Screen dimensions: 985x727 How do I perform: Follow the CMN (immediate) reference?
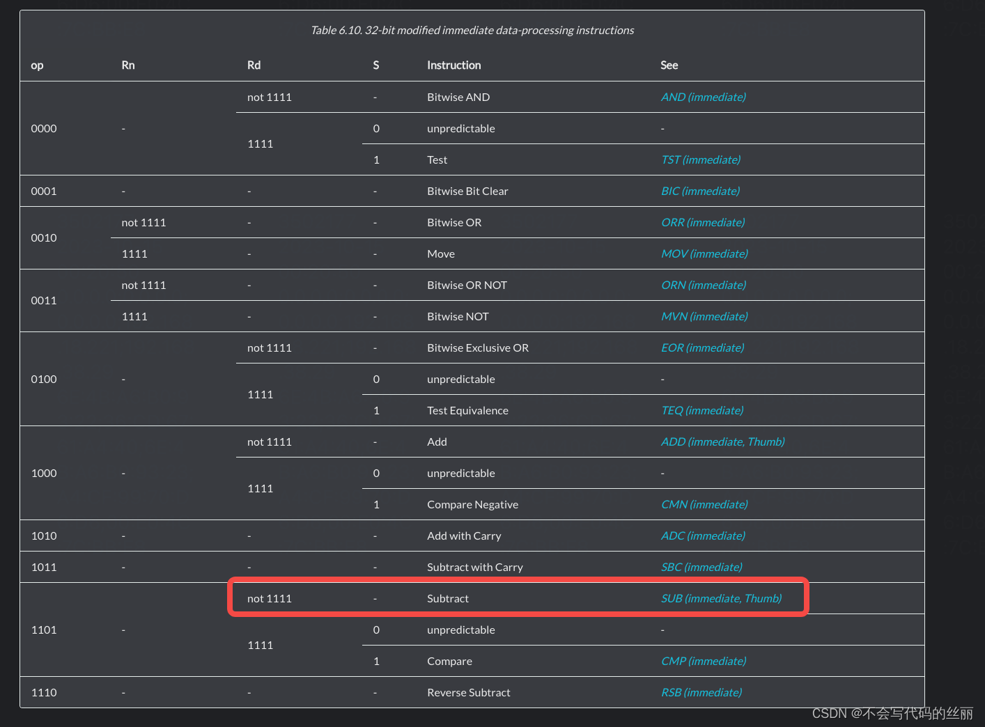(x=704, y=505)
